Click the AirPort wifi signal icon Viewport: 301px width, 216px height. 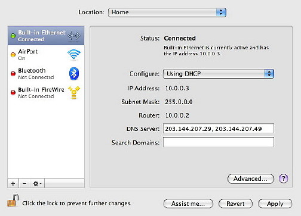[x=74, y=55]
